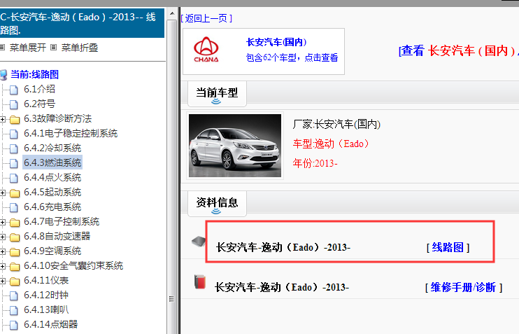Open the 查看 长安汽车（国内） link
This screenshot has width=519, height=334.
click(458, 50)
